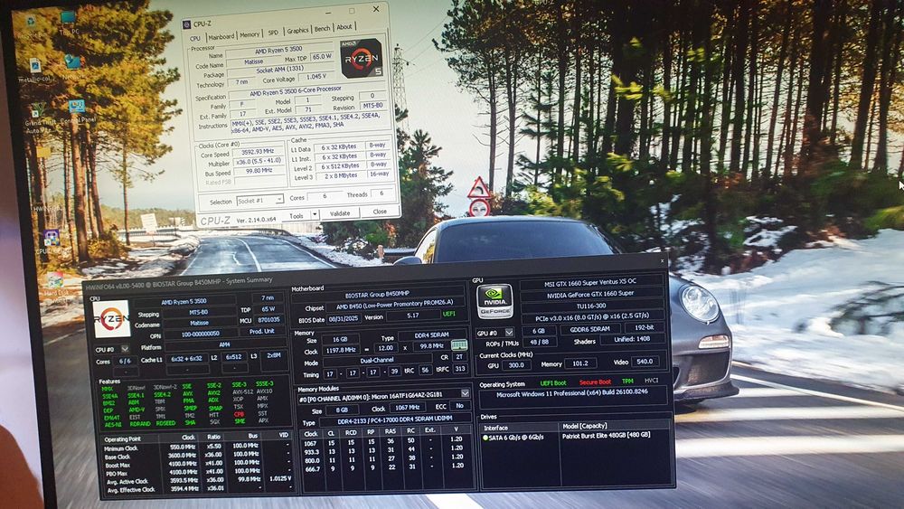Open the yellow folder icon on the desktop
This screenshot has height=509, width=904.
pyautogui.click(x=43, y=152)
